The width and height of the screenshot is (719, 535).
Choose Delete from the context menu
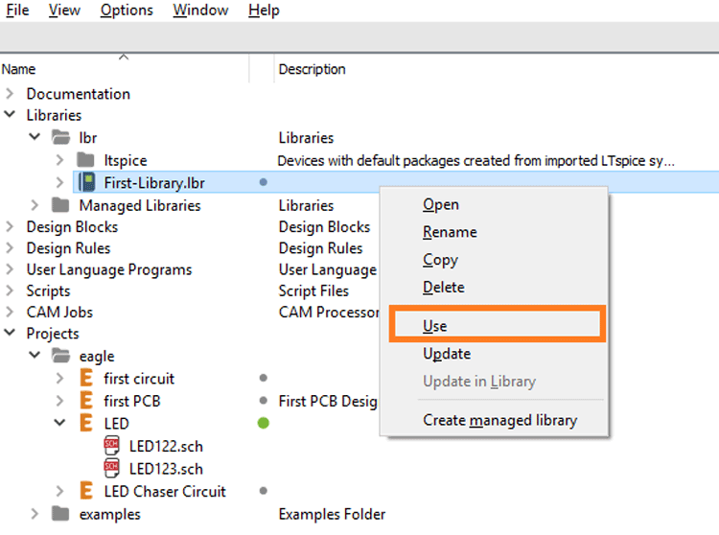pyautogui.click(x=444, y=287)
